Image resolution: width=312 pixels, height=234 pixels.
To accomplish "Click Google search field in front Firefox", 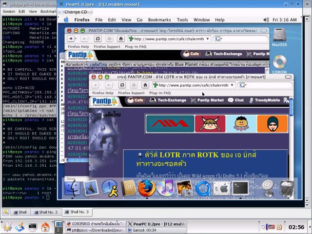I will 265,85.
